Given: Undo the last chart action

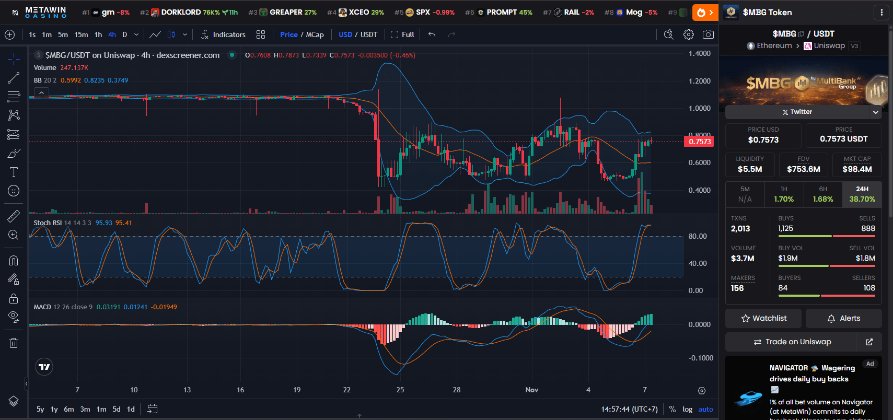Looking at the screenshot, I should click(x=432, y=34).
